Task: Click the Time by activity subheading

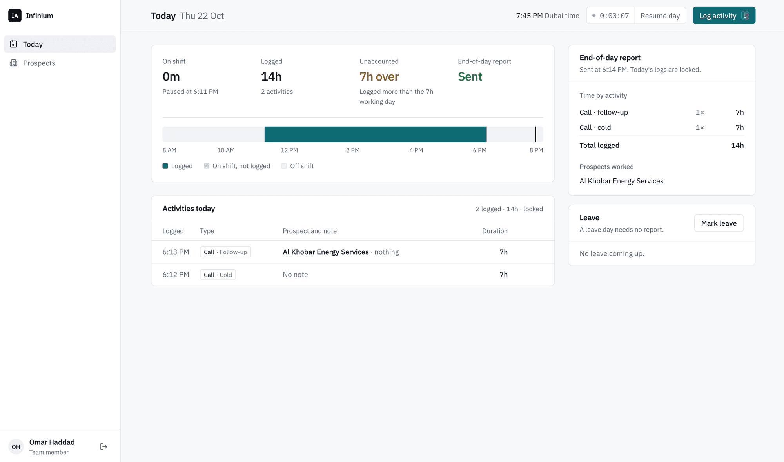Action: tap(603, 95)
